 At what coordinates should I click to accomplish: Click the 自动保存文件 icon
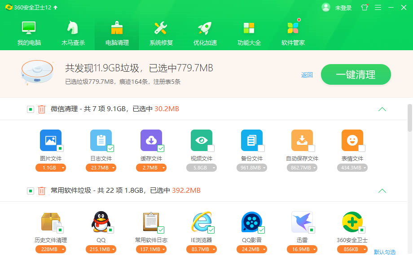302,140
